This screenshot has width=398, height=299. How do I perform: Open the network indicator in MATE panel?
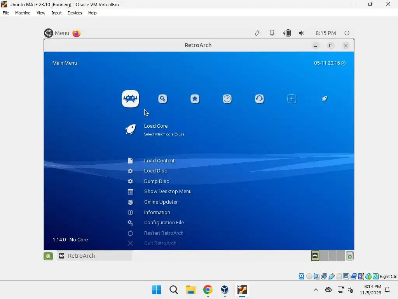(x=257, y=33)
